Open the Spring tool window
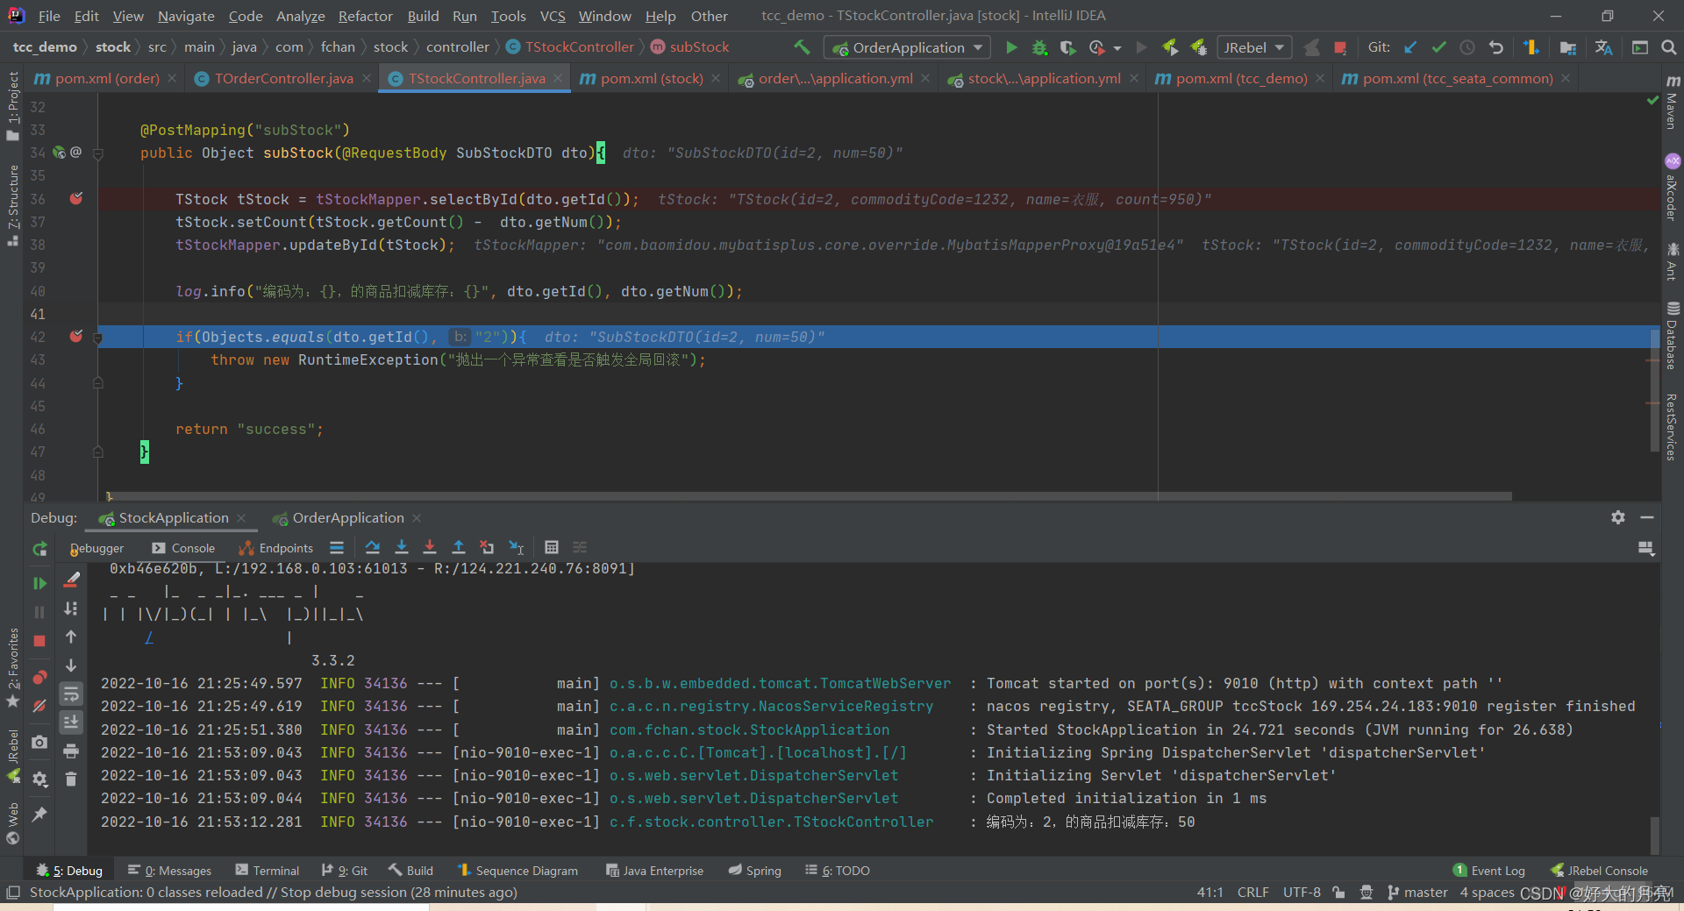 [x=754, y=871]
